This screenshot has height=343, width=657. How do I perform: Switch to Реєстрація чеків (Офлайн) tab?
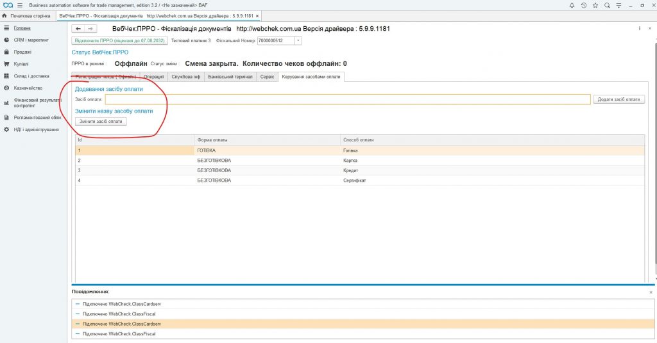pyautogui.click(x=106, y=77)
